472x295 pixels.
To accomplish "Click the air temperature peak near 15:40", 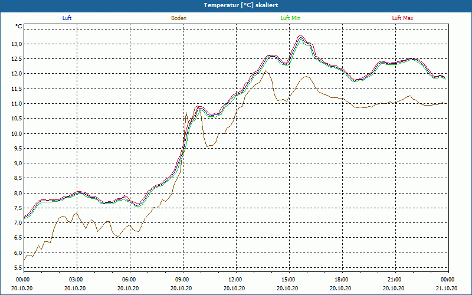I will [x=301, y=36].
